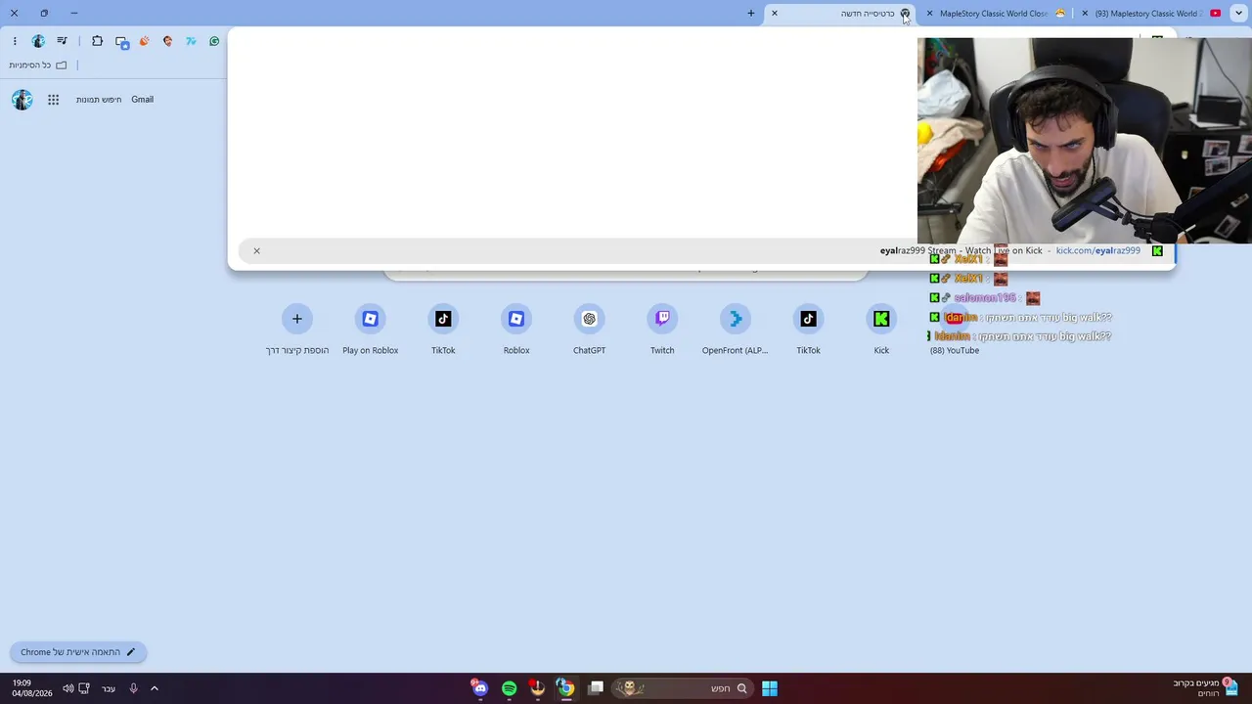Expand the hidden system tray icons chevron
Image resolution: width=1252 pixels, height=704 pixels.
(155, 688)
